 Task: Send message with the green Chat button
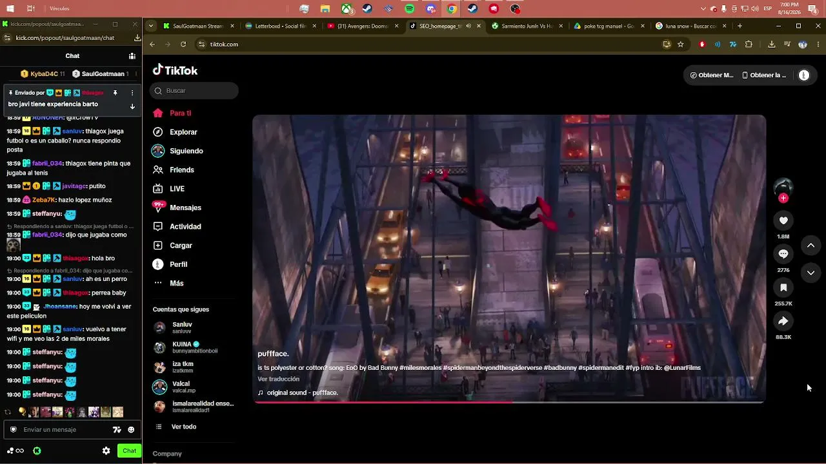(130, 451)
